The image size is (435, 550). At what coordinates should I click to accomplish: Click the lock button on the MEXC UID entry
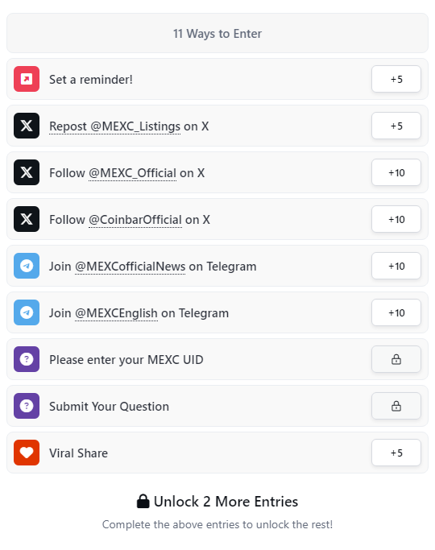pyautogui.click(x=396, y=359)
